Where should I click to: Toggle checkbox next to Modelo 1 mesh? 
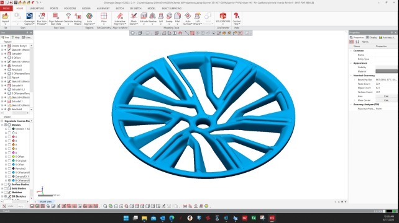point(9,129)
